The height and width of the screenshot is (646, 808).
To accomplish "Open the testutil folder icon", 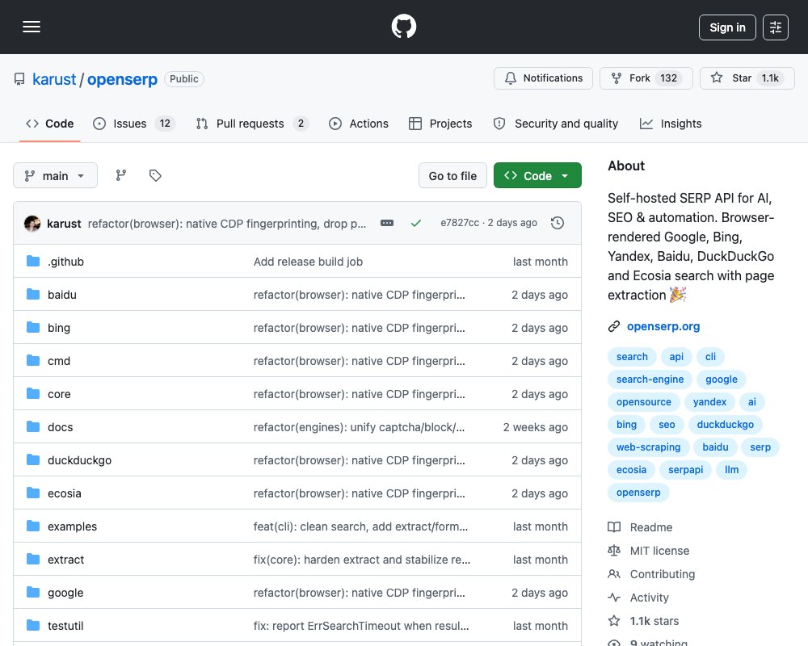I will pos(33,625).
